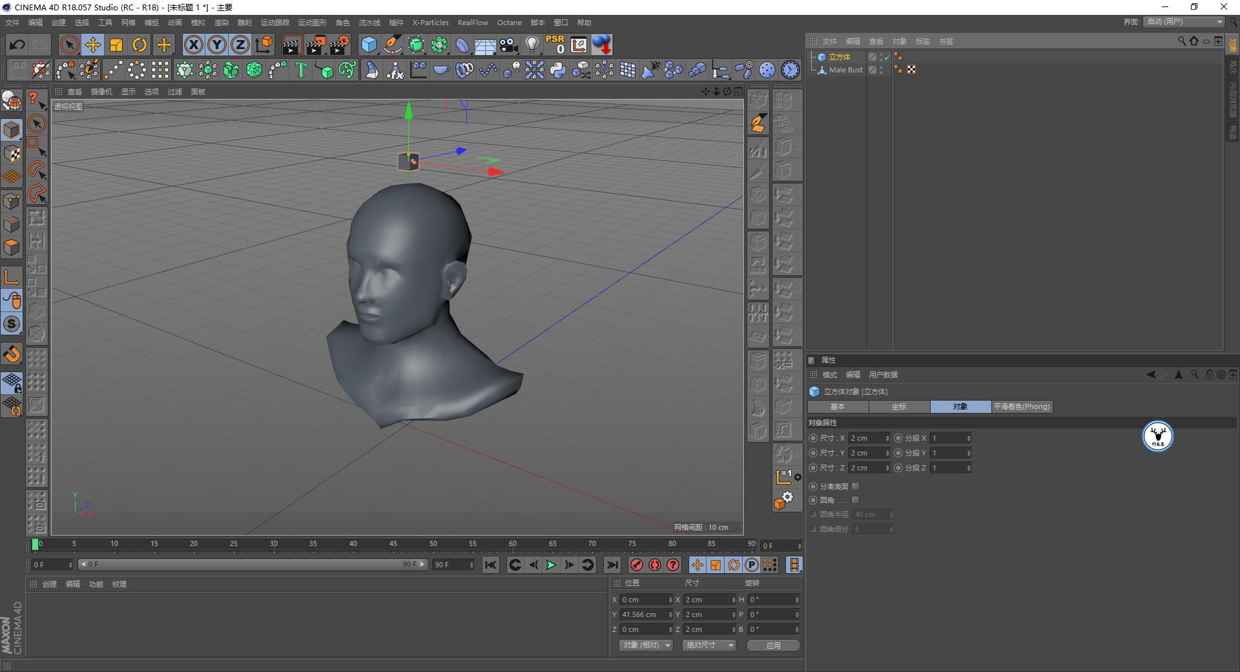The height and width of the screenshot is (672, 1240).
Task: Open the 运动图形 menu
Action: 312,23
